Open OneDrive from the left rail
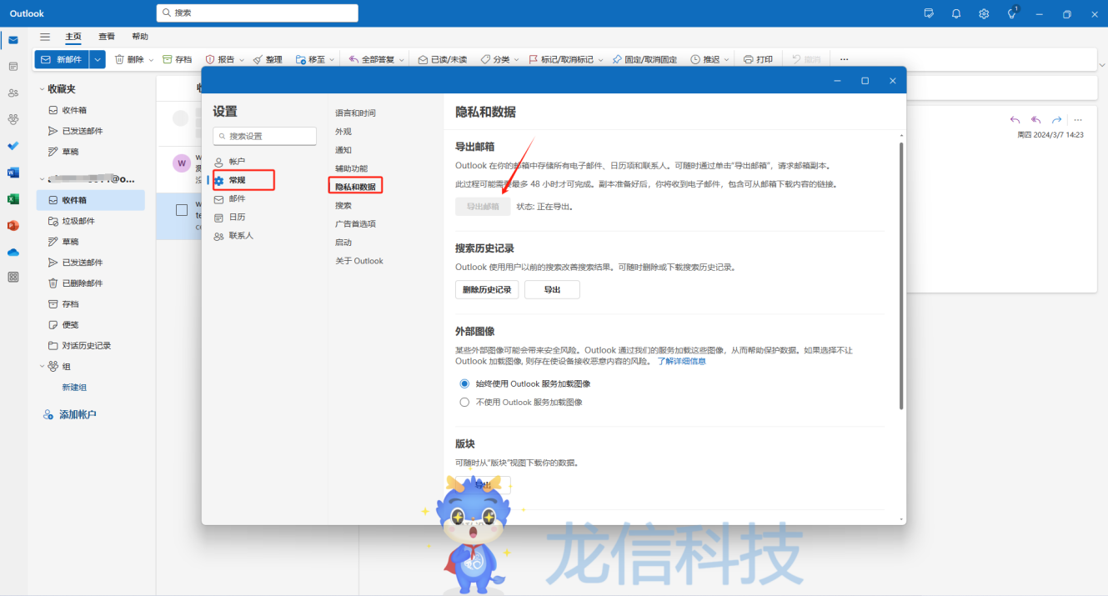Viewport: 1108px width, 596px height. [13, 252]
